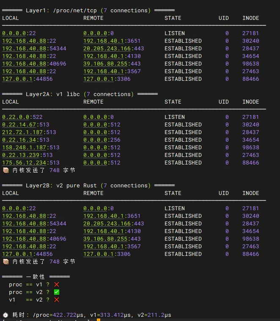The width and height of the screenshot is (280, 321).
Task: Click the LISTEN state in Layer1
Action: tap(175, 33)
